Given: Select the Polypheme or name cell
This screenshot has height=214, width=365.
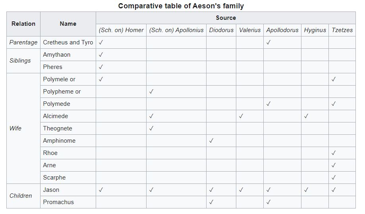Looking at the screenshot, I should click(x=62, y=92).
